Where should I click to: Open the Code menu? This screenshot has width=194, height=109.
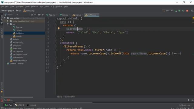[x=27, y=7]
